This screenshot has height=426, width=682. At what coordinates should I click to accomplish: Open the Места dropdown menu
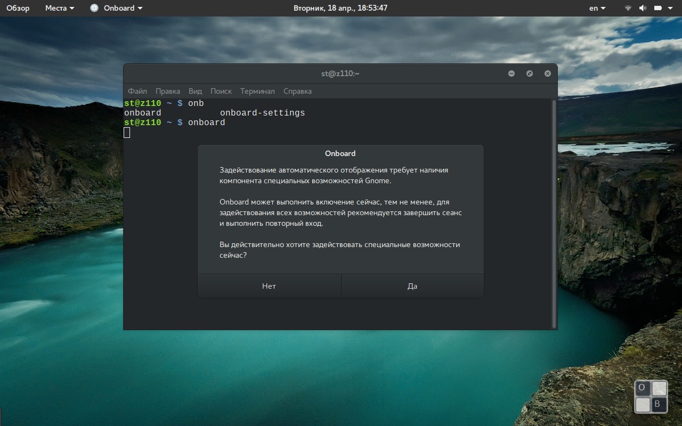[60, 8]
